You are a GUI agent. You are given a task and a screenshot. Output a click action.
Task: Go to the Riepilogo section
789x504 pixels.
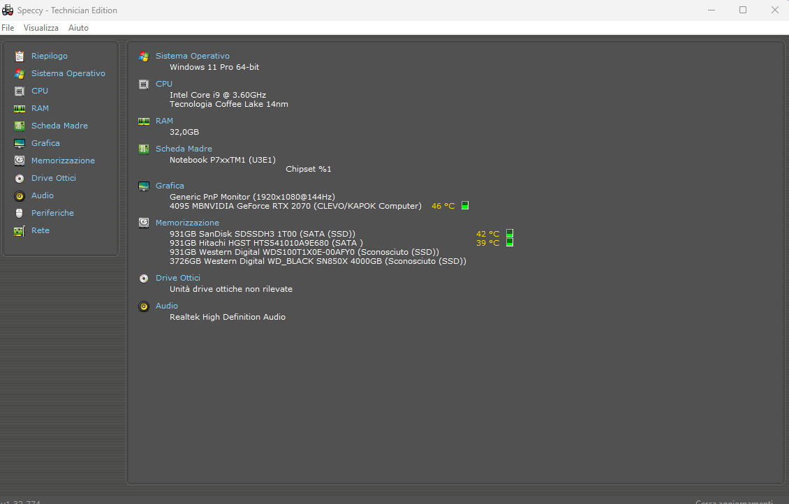tap(50, 56)
